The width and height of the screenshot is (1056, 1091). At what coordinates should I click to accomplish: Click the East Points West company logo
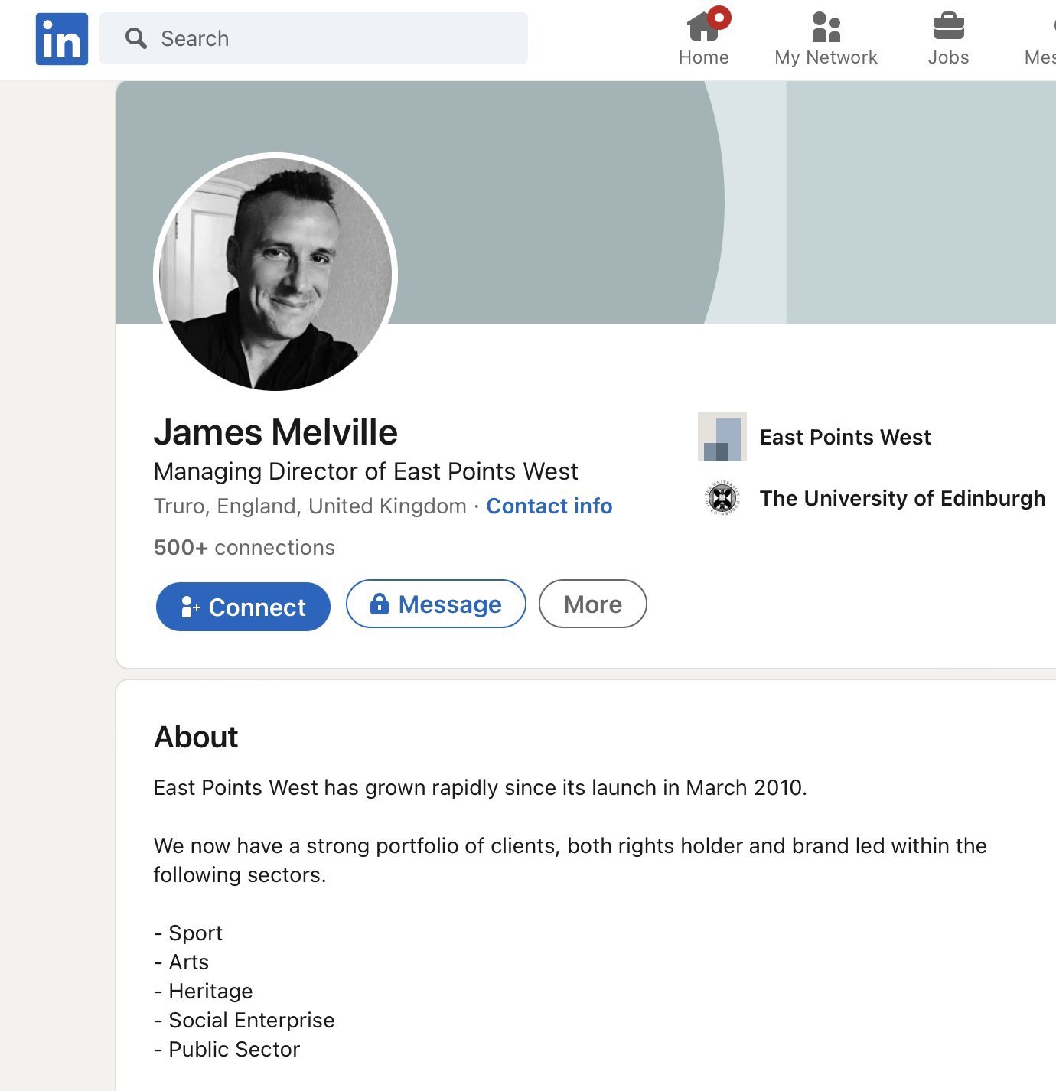[722, 437]
